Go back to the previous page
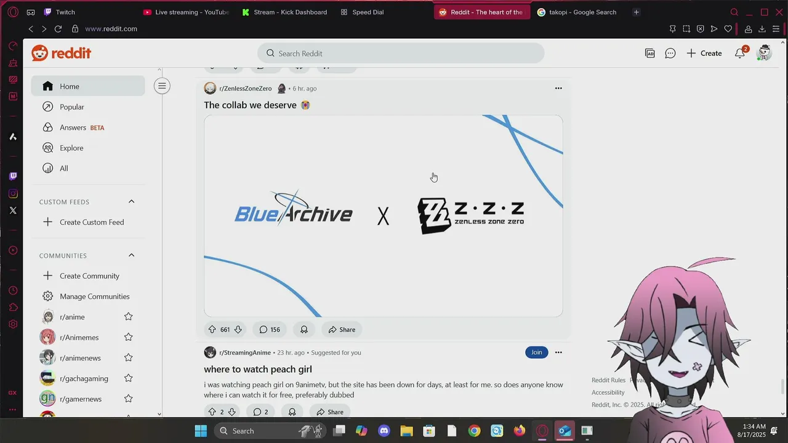 coord(31,29)
